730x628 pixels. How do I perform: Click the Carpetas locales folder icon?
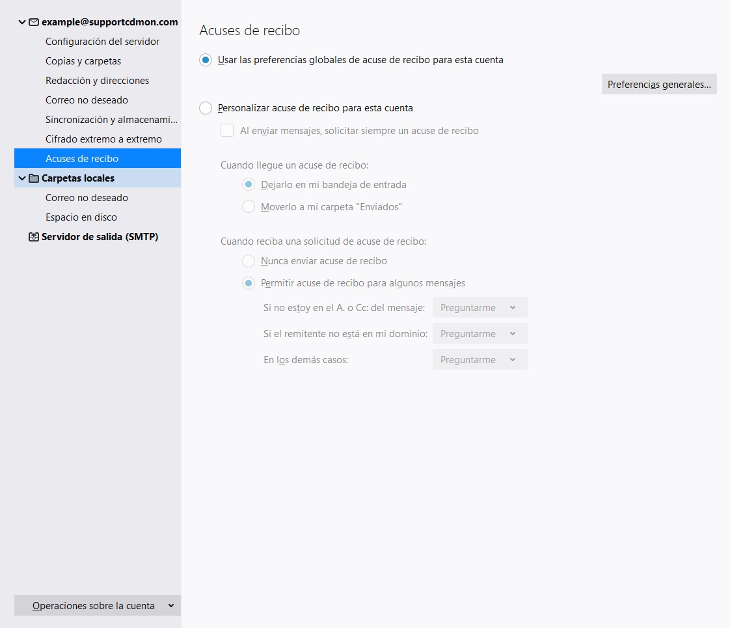tap(34, 178)
